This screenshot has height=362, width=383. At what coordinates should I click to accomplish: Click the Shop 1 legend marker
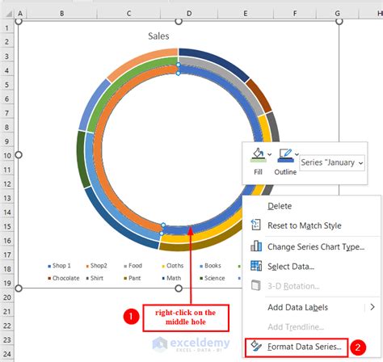pyautogui.click(x=49, y=267)
